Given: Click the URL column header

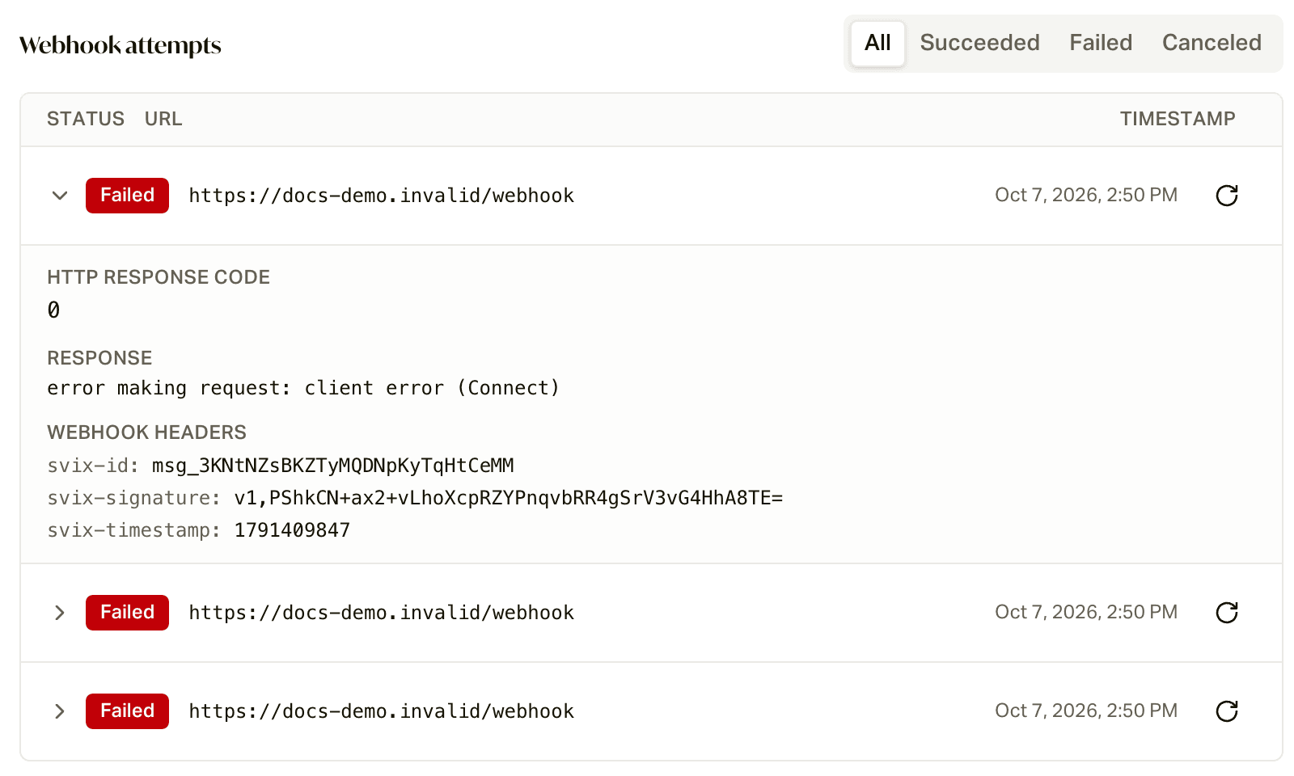Looking at the screenshot, I should (x=163, y=119).
